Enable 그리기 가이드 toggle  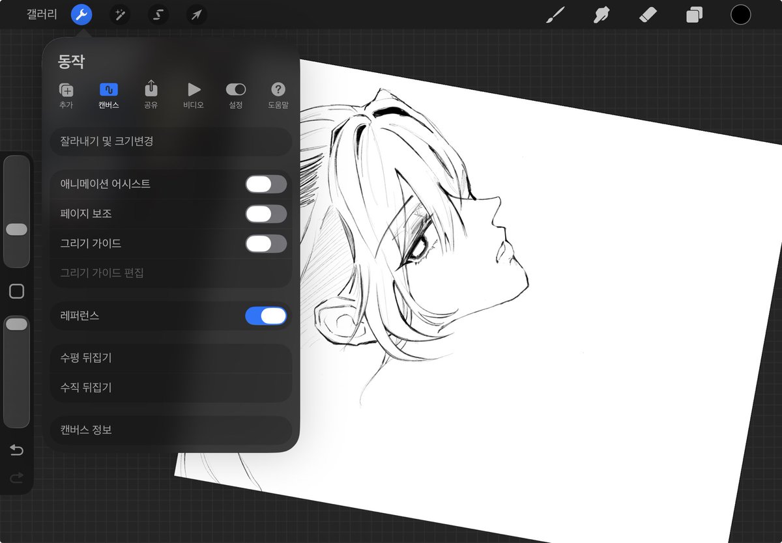266,244
